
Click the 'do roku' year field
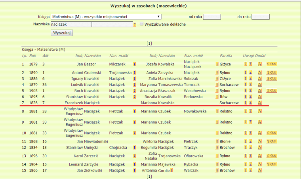click(x=261, y=17)
